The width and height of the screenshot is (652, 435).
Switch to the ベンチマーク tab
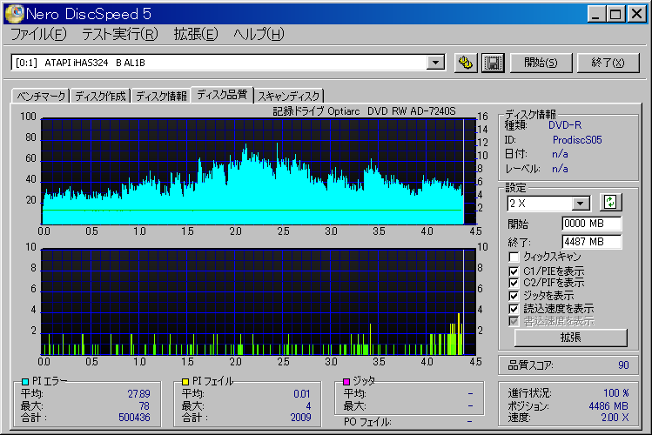(x=41, y=96)
